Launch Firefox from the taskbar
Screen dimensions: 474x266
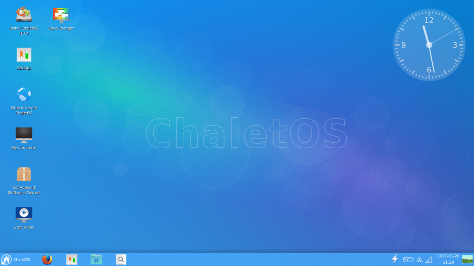coord(47,260)
